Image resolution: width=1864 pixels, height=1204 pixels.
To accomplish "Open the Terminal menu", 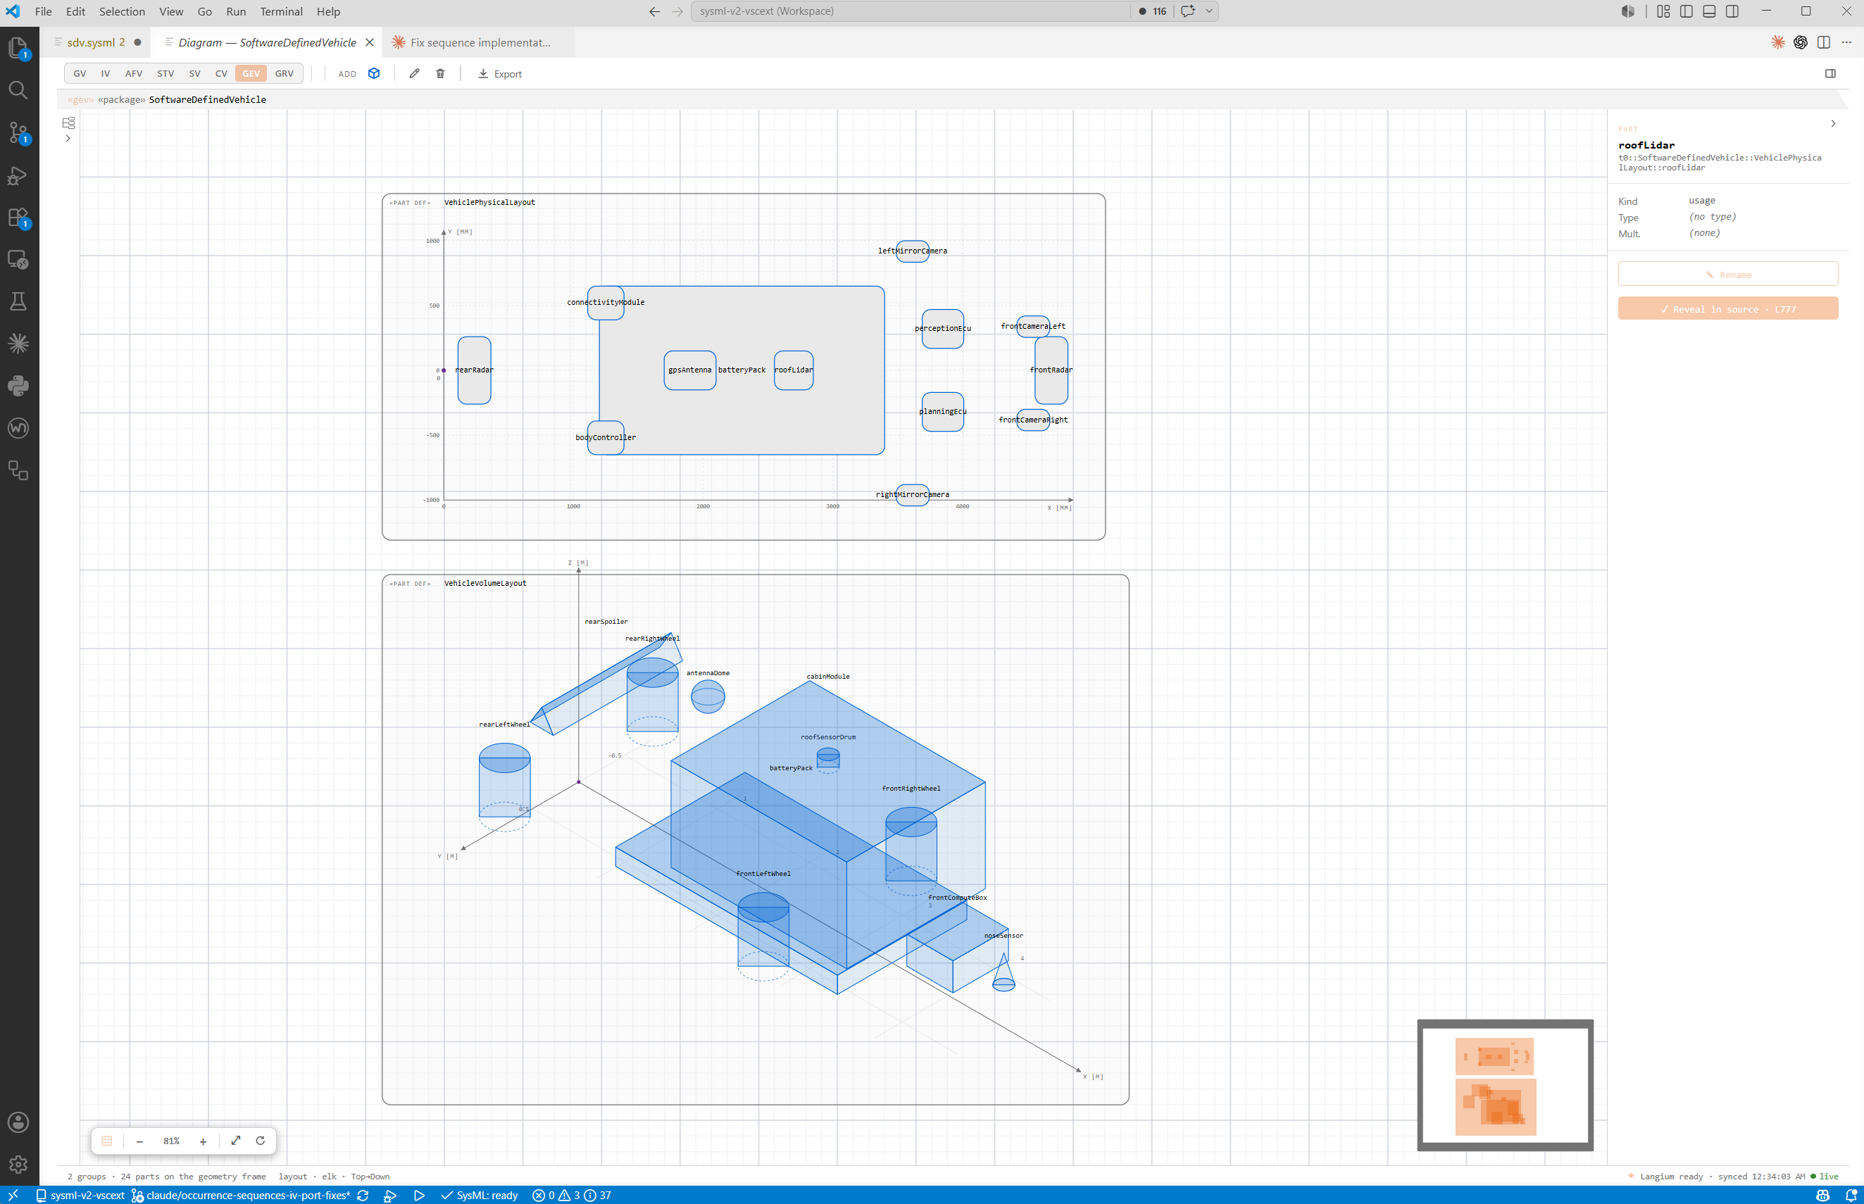I will [282, 11].
